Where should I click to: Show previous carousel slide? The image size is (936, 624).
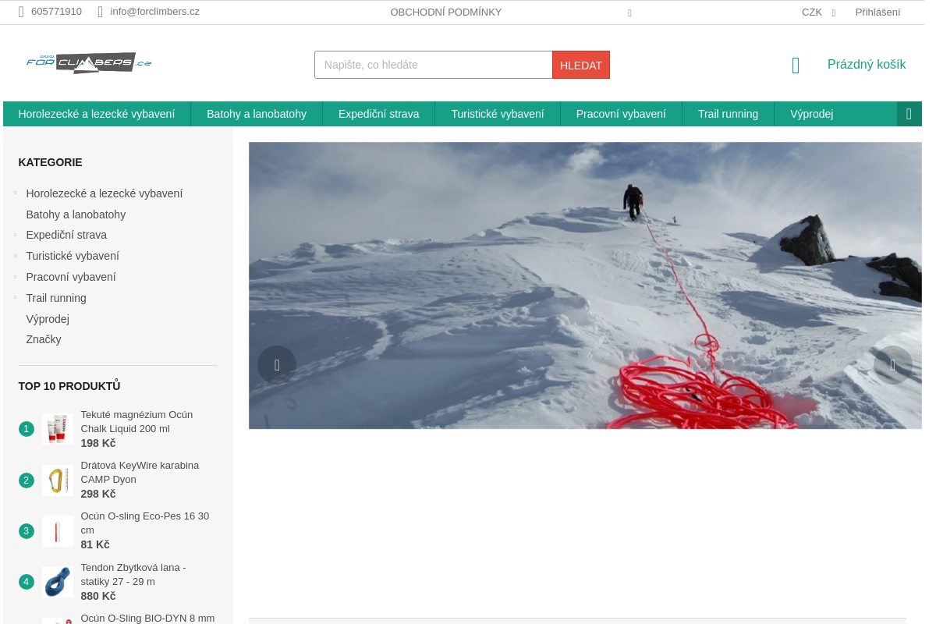pos(277,365)
